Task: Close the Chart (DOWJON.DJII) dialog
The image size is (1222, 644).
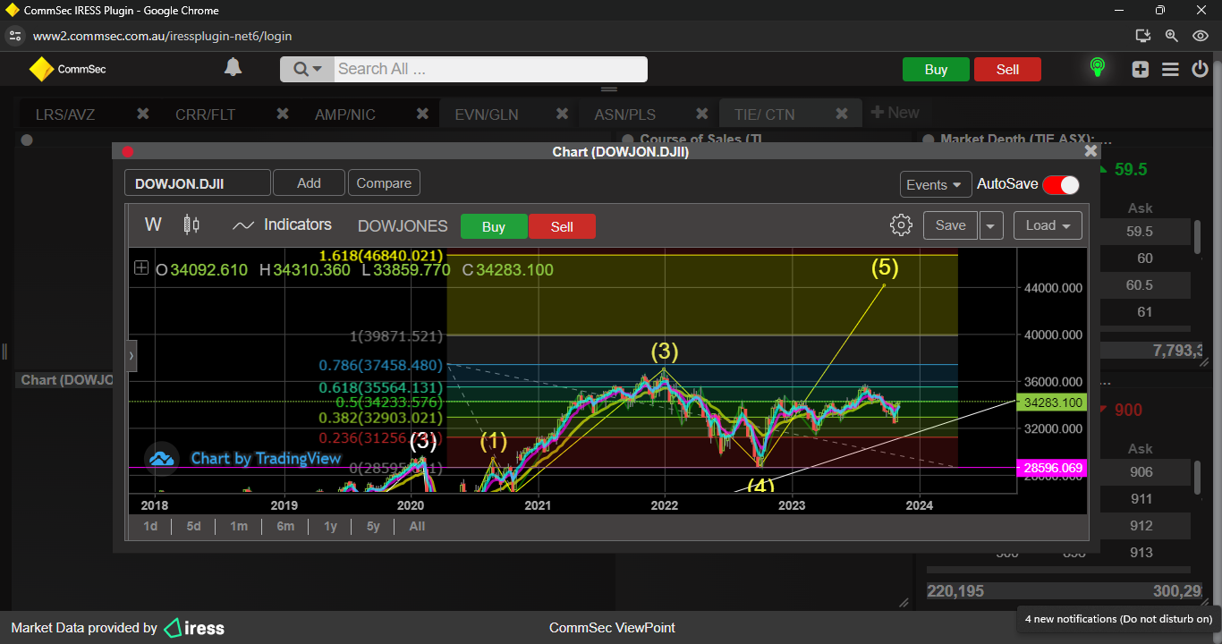Action: 1090,151
